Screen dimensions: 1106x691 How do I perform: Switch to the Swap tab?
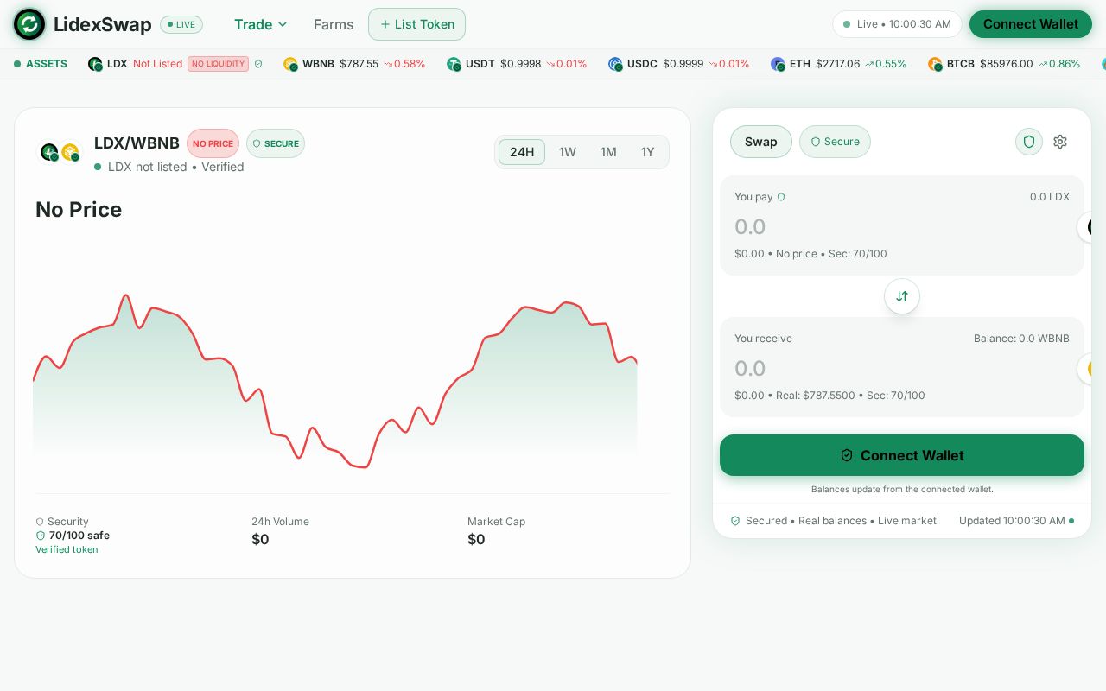pyautogui.click(x=761, y=142)
